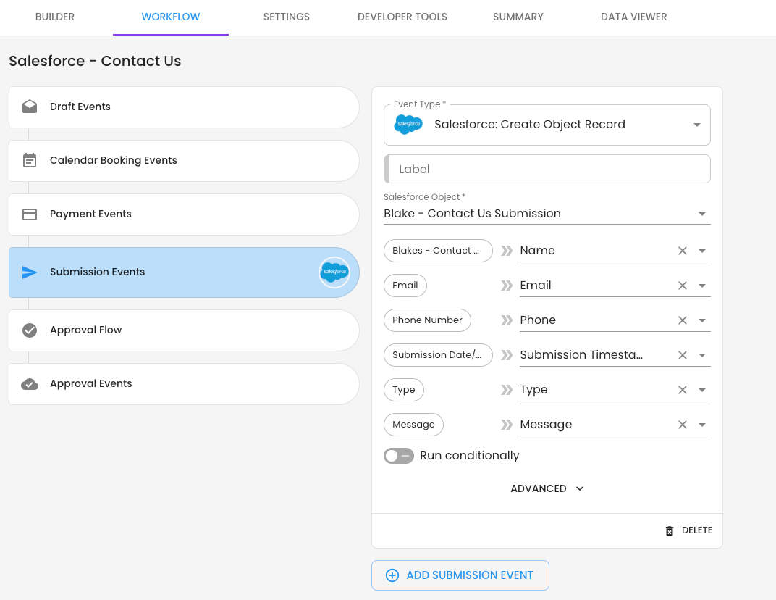
Task: Open the SUMMARY tab
Action: [x=518, y=17]
